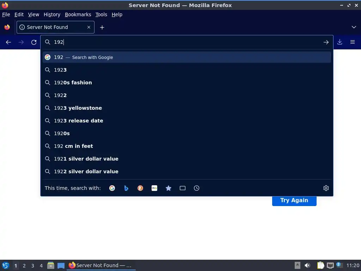Open the Bookmarks menu
This screenshot has width=361, height=271.
[78, 14]
